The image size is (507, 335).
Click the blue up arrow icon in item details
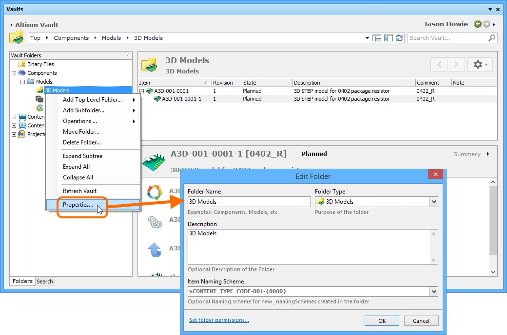pyautogui.click(x=155, y=250)
